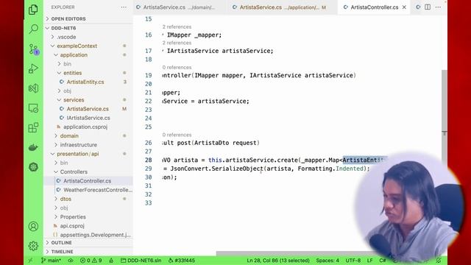Click the DDD-NET6.sln status bar item
The image size is (471, 265).
(141, 261)
